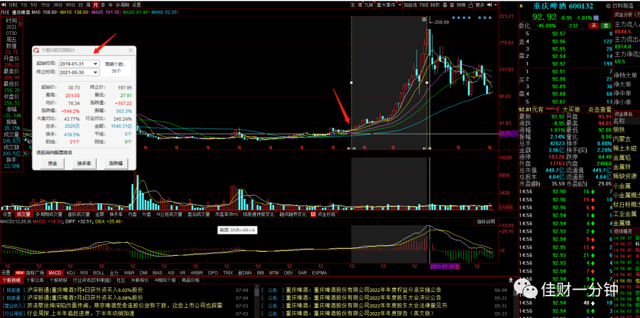640x318 pixels.
Task: Select the 多周期成交量 tab
Action: pyautogui.click(x=49, y=214)
